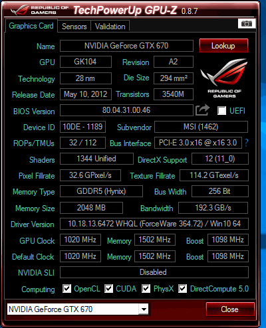Toggle the OpenCL checkbox
Viewport: 266px width, 328px height.
tap(66, 289)
